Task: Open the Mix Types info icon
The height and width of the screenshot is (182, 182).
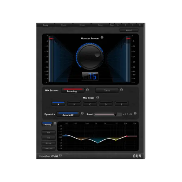Action: [x=98, y=97]
